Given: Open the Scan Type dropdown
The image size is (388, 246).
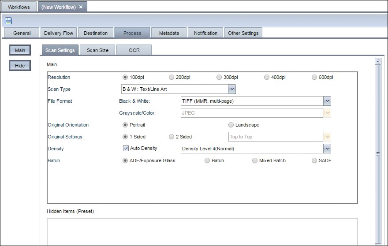Looking at the screenshot, I should click(232, 89).
